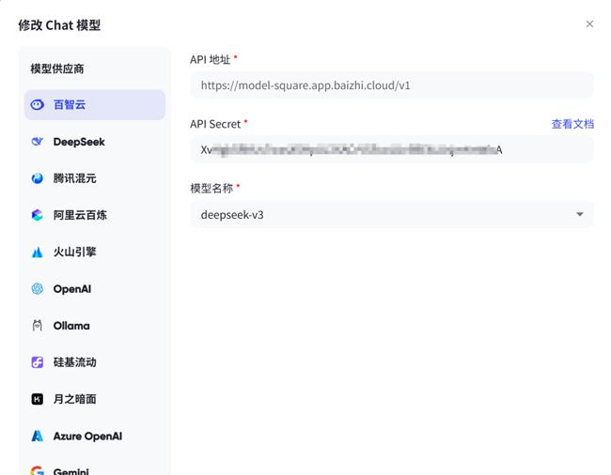Open the deepseek-v3 model combo box

[x=392, y=214]
